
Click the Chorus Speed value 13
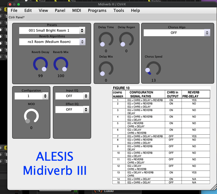click(153, 80)
